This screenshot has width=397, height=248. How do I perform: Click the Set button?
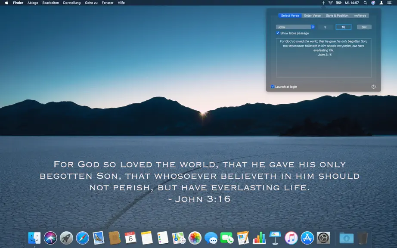coord(364,27)
